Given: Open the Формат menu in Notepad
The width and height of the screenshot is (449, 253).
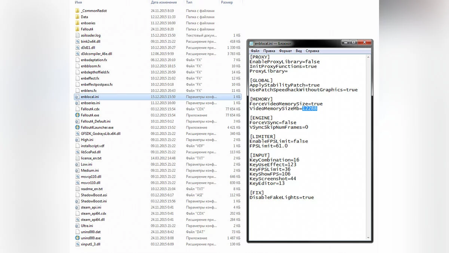Looking at the screenshot, I should tap(285, 51).
